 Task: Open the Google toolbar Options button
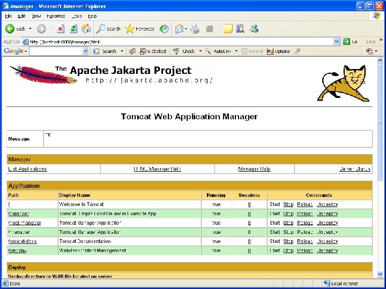(x=278, y=51)
